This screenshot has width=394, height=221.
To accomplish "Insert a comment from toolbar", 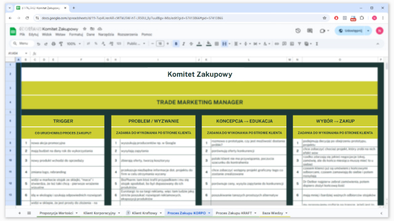I will (x=284, y=44).
